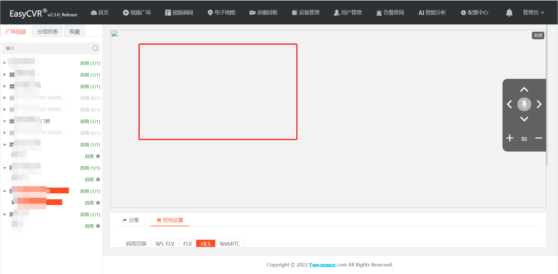Click the broken image icon in the player
The height and width of the screenshot is (274, 558).
click(115, 33)
